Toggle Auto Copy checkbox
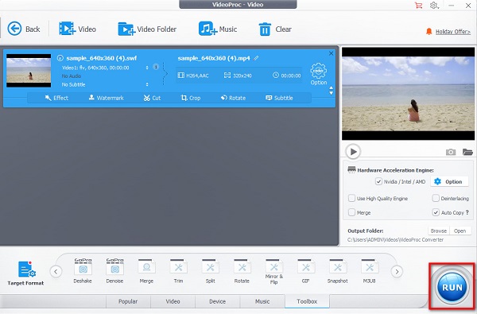This screenshot has height=314, width=477. (436, 212)
